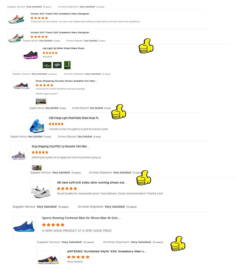
Task: Open the Drop Shipping Chunky Shoes product image
Action: tap(21, 86)
